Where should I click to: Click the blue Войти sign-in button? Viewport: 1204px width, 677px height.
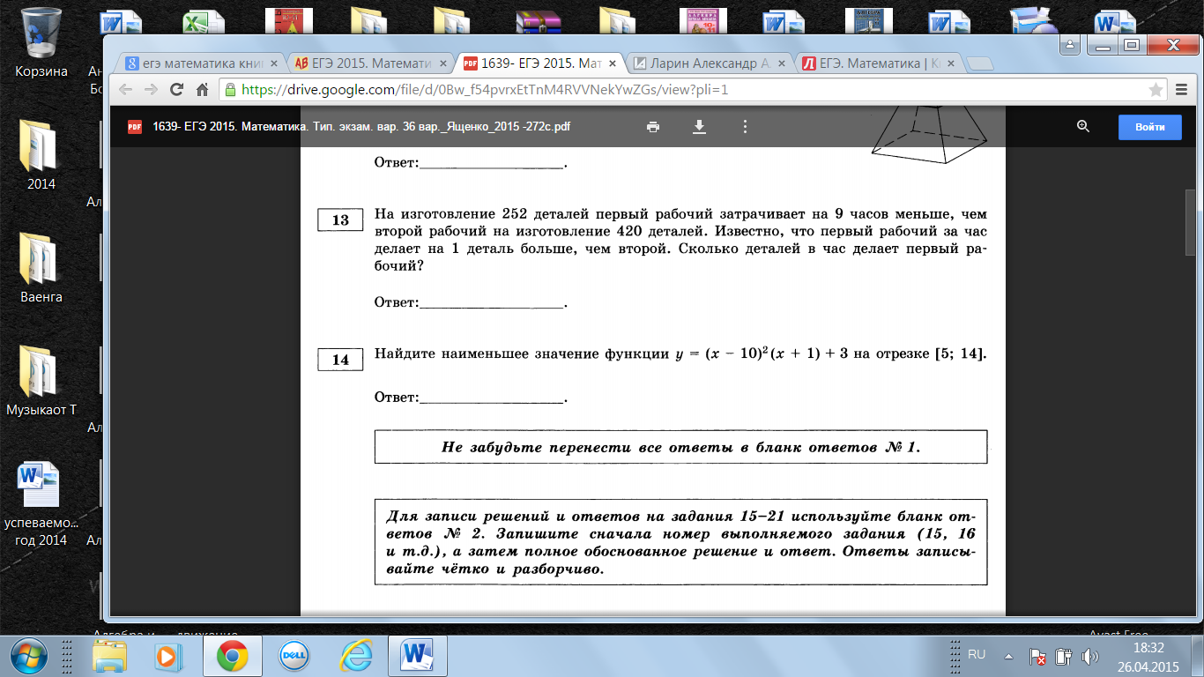(1150, 127)
